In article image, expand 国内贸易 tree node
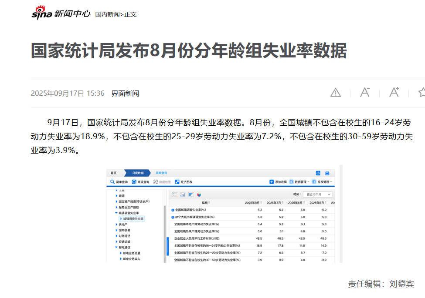 coord(117,230)
